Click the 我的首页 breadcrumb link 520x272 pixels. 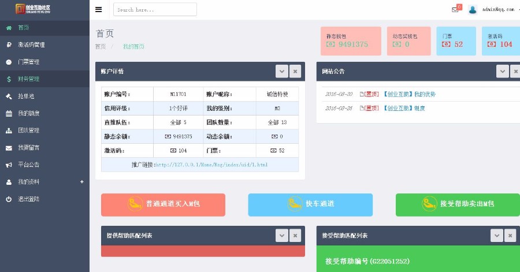133,47
